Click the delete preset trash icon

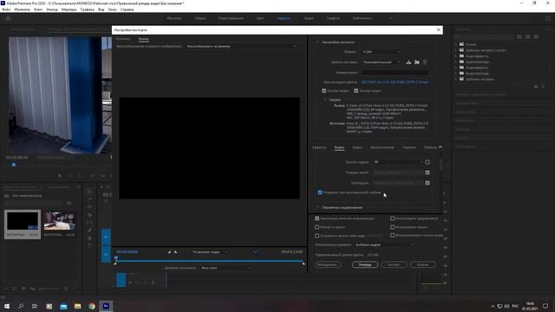[425, 62]
